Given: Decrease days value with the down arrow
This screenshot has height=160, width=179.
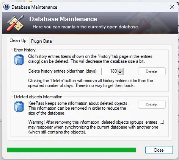Looking at the screenshot, I should pos(120,73).
